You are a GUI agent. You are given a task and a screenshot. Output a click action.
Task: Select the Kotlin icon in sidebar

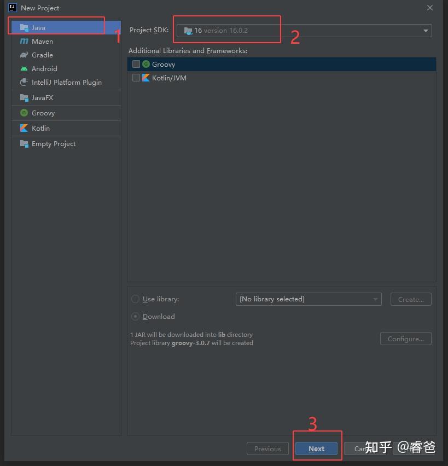coord(24,128)
